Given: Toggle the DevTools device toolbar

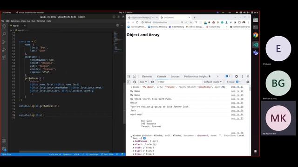Looking at the screenshot, I should point(134,77).
